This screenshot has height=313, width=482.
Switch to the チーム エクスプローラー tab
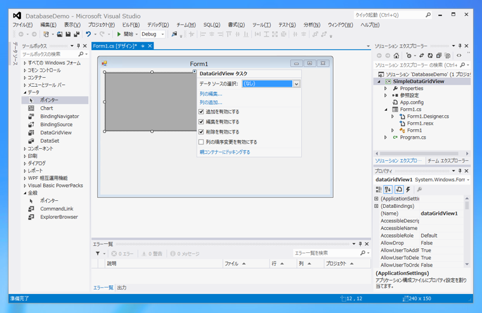[x=448, y=161]
